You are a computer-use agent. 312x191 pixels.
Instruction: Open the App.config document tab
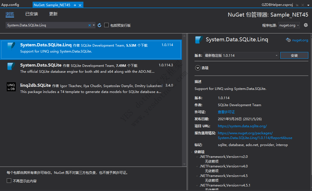pyautogui.click(x=10, y=5)
